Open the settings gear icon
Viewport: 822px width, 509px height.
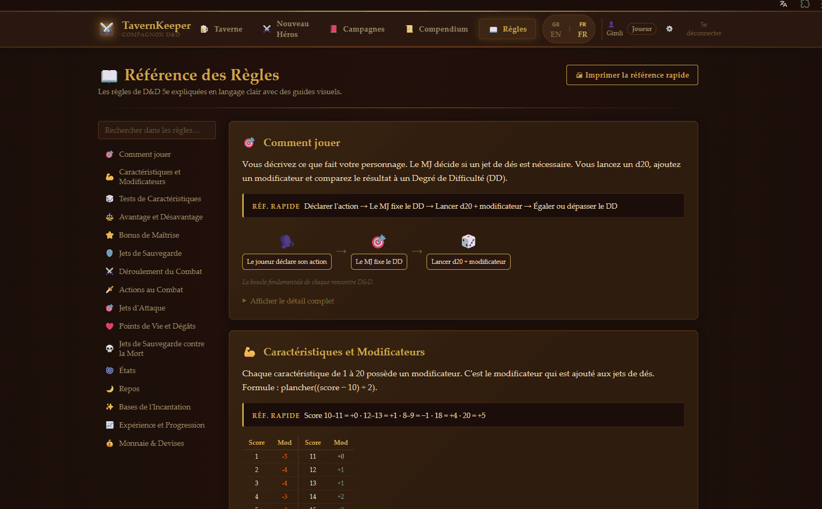tap(669, 29)
